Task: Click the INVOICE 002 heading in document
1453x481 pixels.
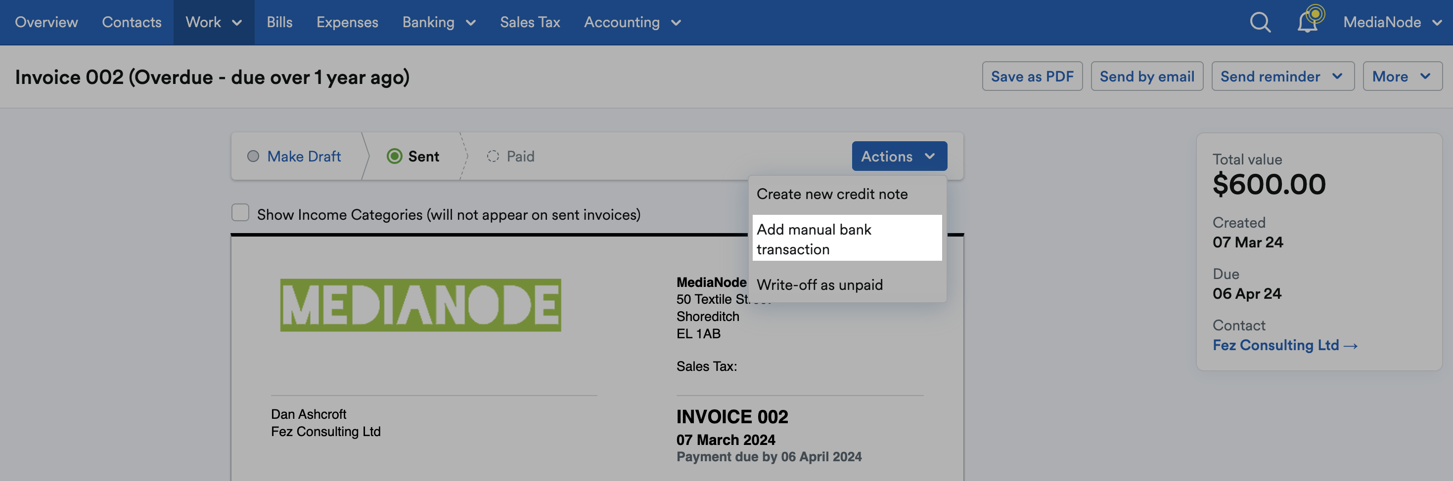Action: click(731, 417)
